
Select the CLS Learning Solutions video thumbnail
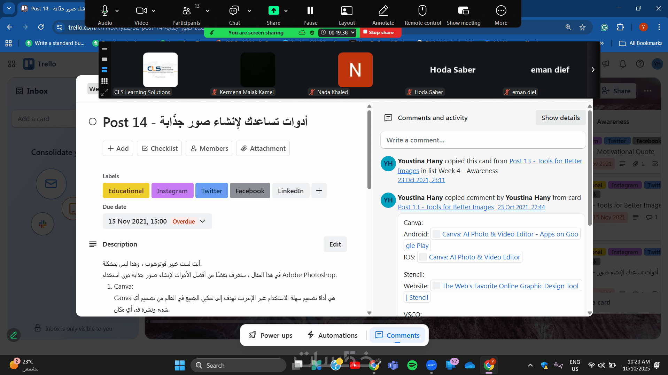(x=160, y=70)
